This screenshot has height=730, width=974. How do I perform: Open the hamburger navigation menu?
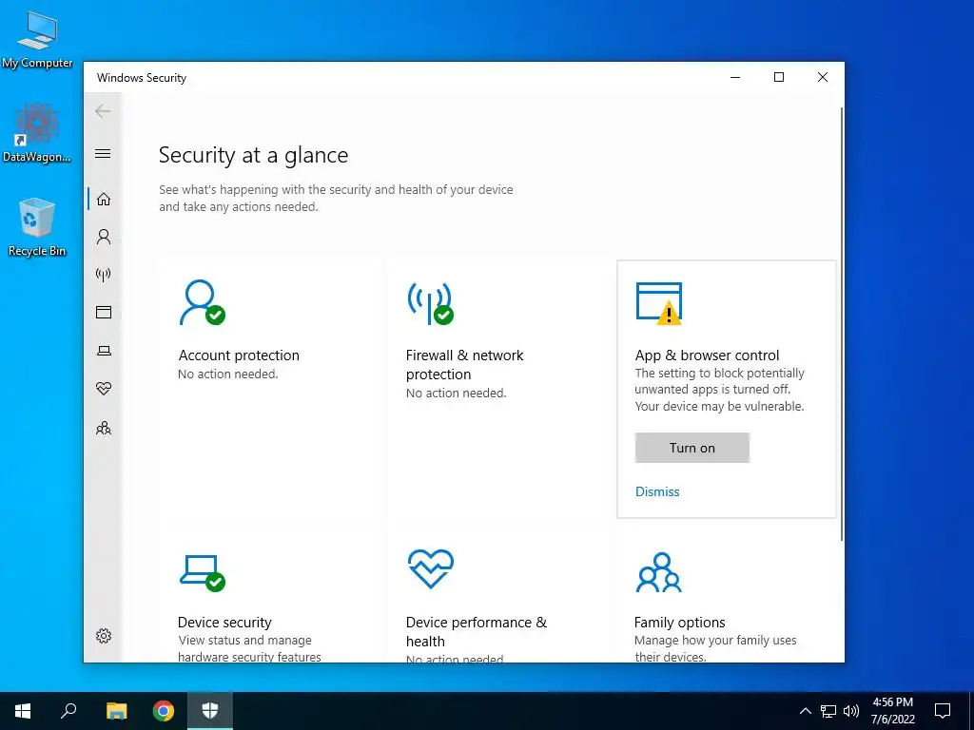[103, 153]
